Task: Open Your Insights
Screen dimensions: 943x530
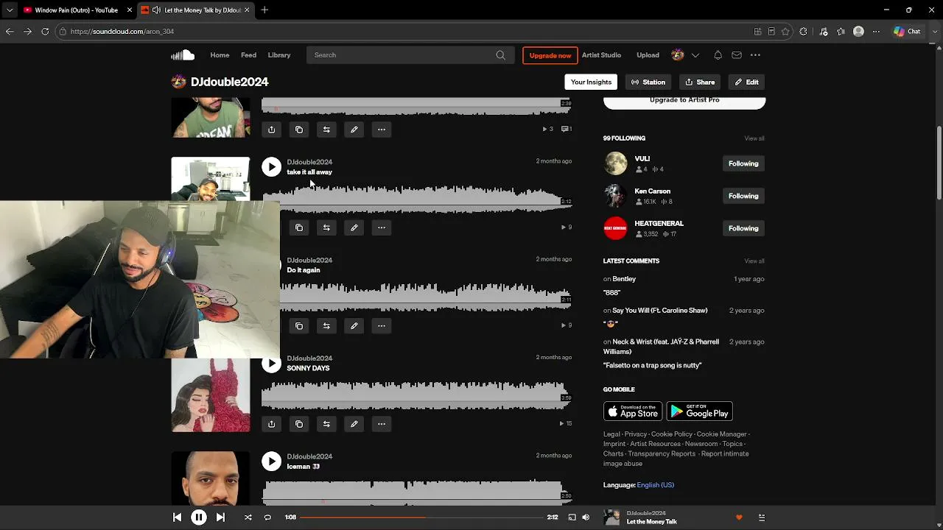Action: coord(591,82)
